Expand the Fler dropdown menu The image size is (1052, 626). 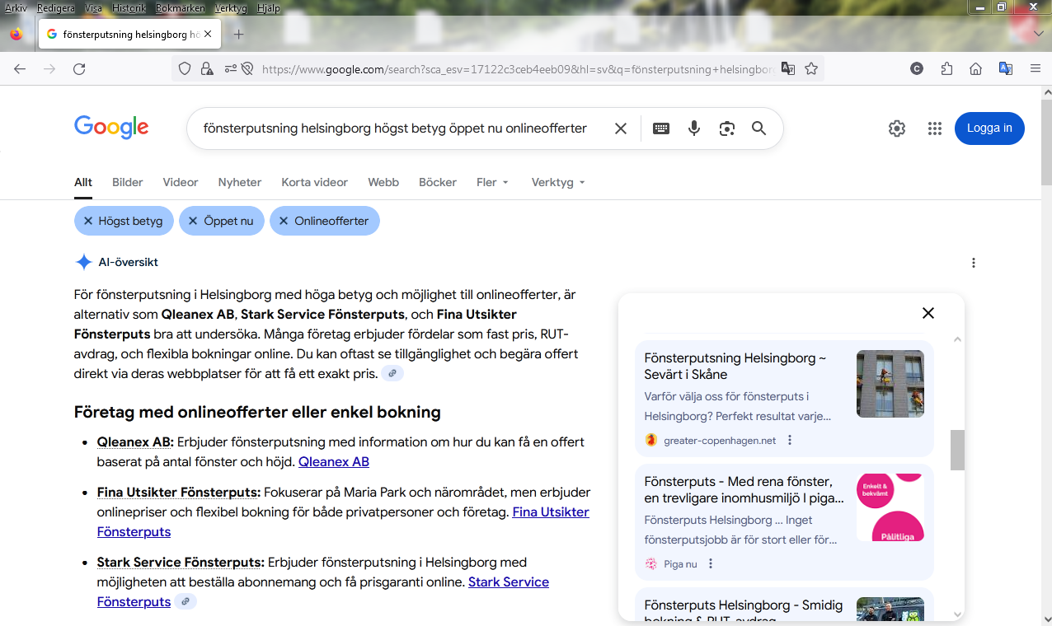click(x=493, y=182)
